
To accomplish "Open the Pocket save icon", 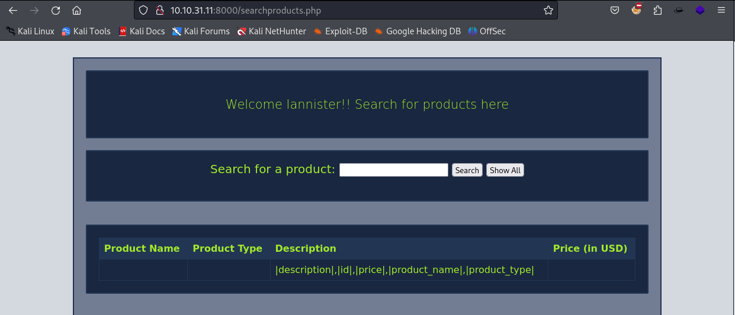I will pyautogui.click(x=615, y=10).
